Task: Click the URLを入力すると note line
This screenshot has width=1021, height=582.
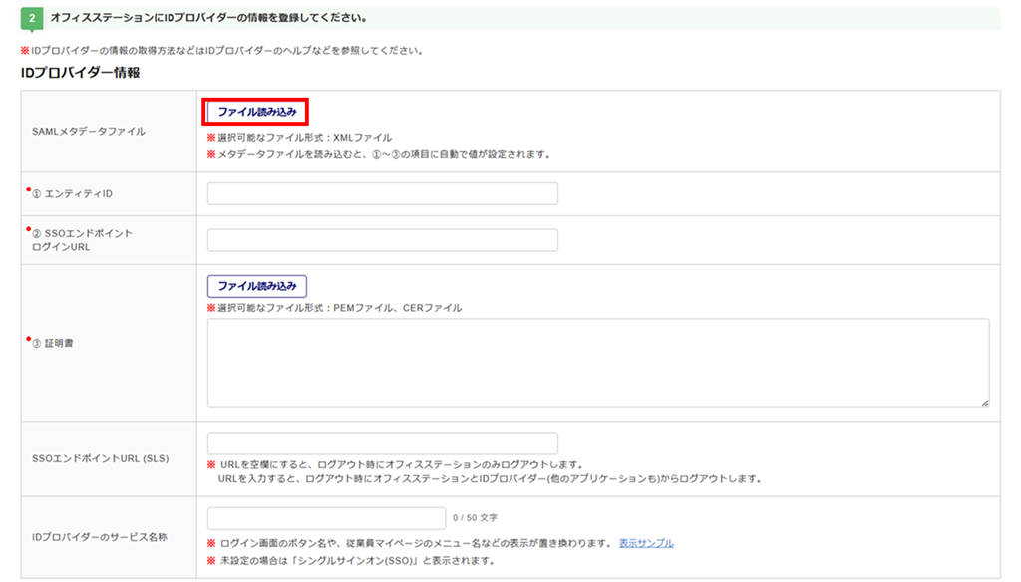Action: 490,479
